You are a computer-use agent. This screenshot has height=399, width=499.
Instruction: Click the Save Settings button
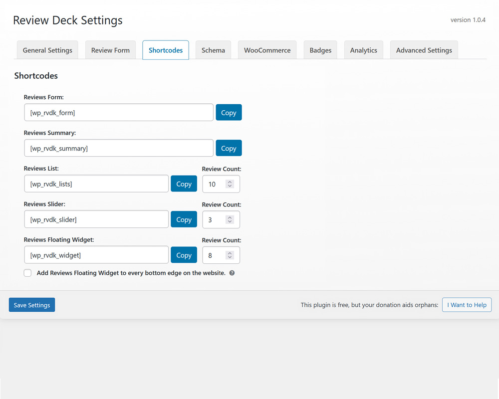[31, 305]
